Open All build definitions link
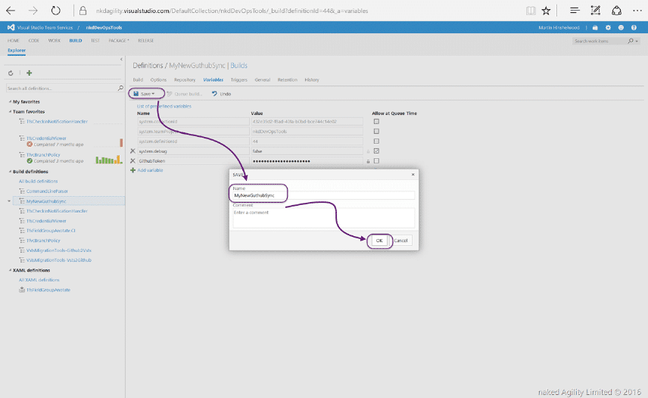Viewport: 648px width, 398px height. point(38,182)
